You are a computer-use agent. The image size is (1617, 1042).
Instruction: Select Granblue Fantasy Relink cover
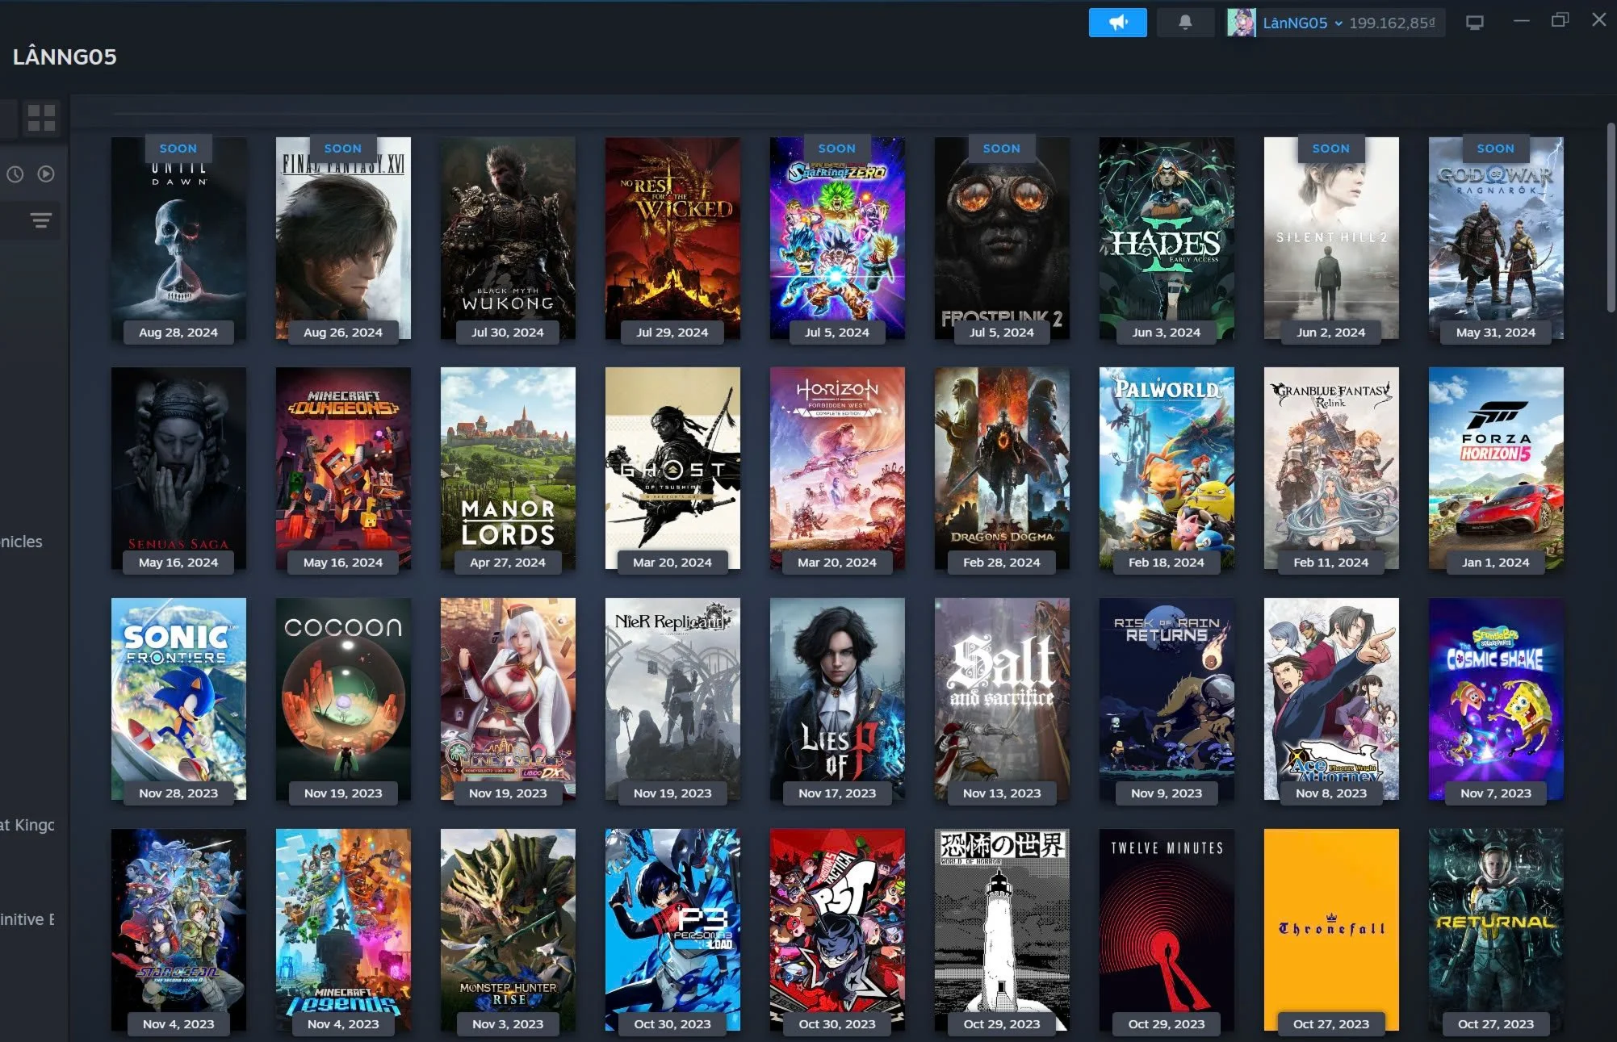tap(1331, 468)
